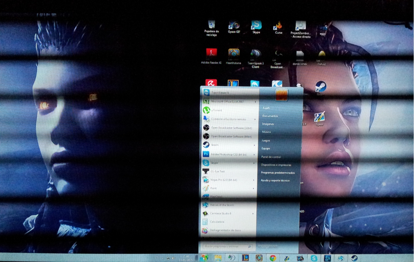Click the Windows Start orb

(204, 258)
